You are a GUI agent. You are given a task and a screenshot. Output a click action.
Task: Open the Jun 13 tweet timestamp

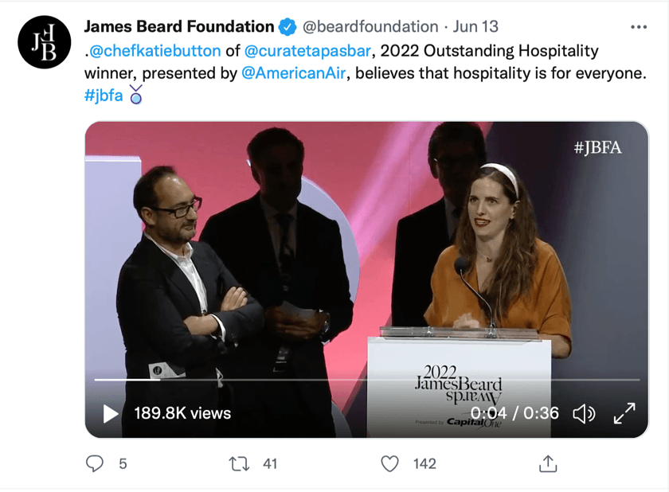(475, 26)
